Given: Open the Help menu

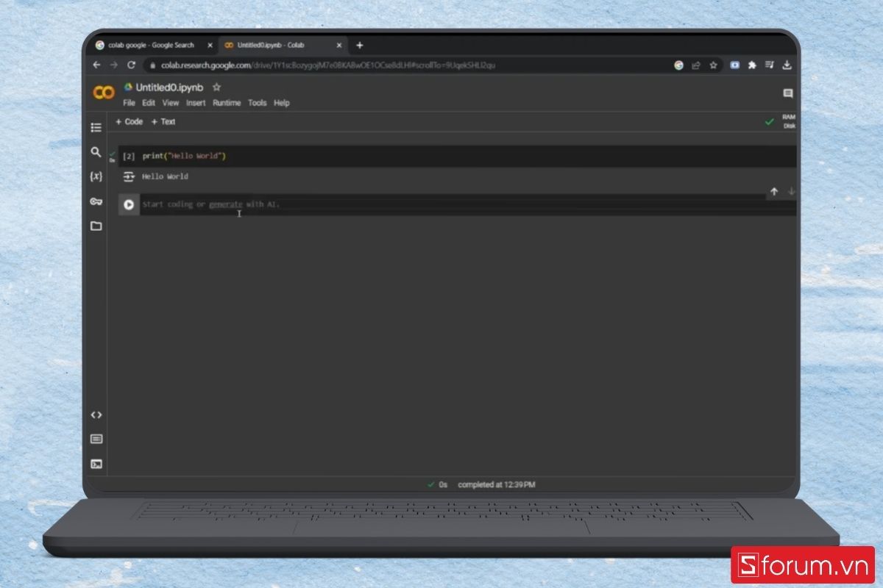Looking at the screenshot, I should pos(282,103).
